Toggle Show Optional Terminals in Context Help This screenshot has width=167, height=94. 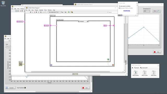coord(118,15)
